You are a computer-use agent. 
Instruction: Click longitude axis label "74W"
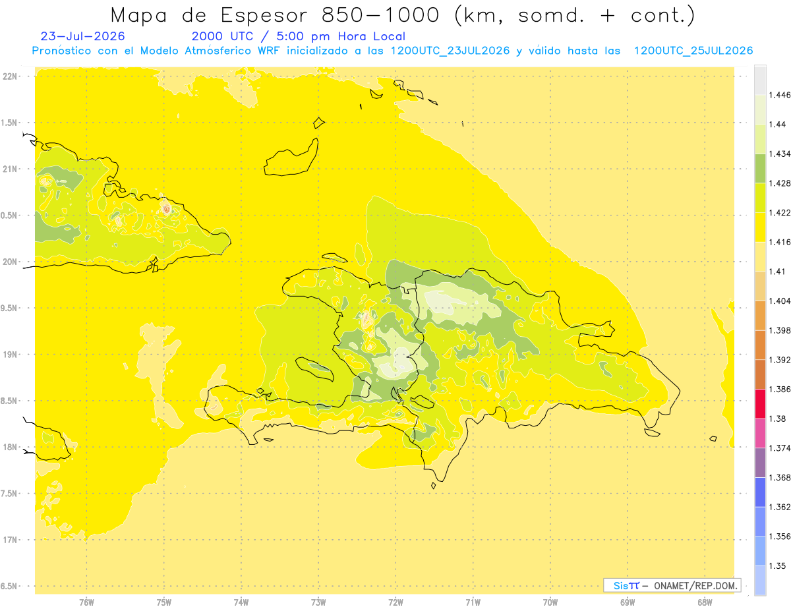tap(241, 602)
